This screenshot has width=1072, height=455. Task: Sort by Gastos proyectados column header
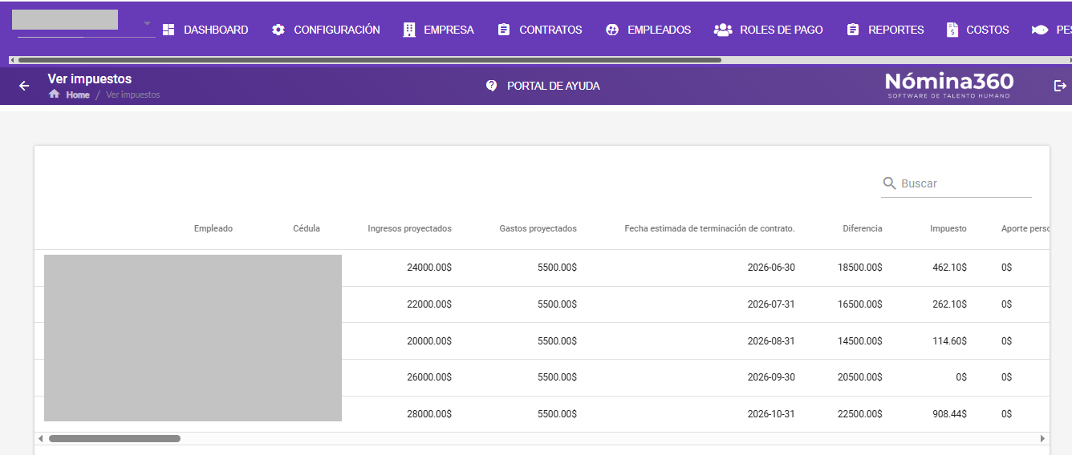[x=538, y=228]
